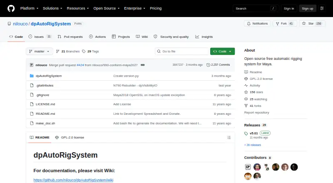Open the Pricing link
Image resolution: width=333 pixels, height=183 pixels.
(156, 8)
